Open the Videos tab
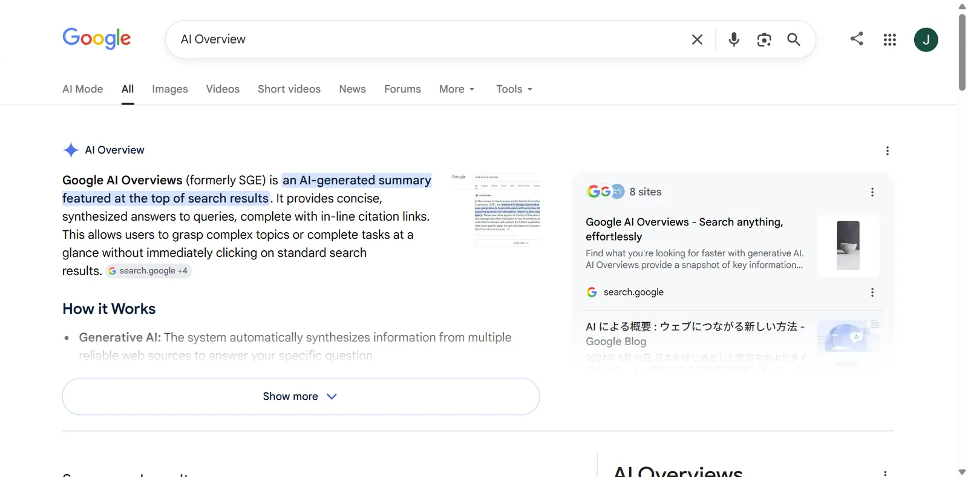The width and height of the screenshot is (968, 477). 223,89
